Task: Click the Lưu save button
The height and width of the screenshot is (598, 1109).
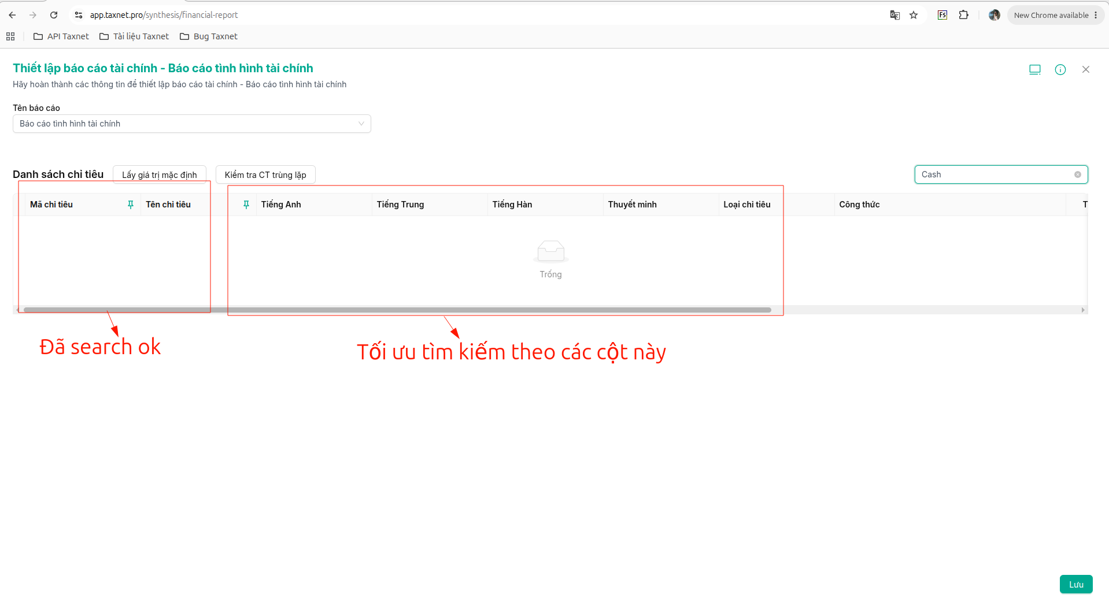Action: click(1076, 584)
